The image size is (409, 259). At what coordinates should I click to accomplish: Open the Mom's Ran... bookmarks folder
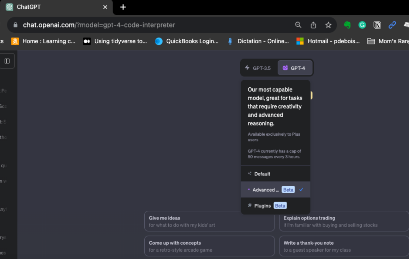(388, 41)
